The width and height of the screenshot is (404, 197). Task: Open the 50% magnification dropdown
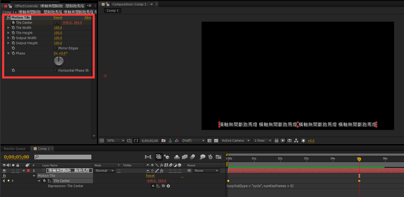pyautogui.click(x=116, y=140)
